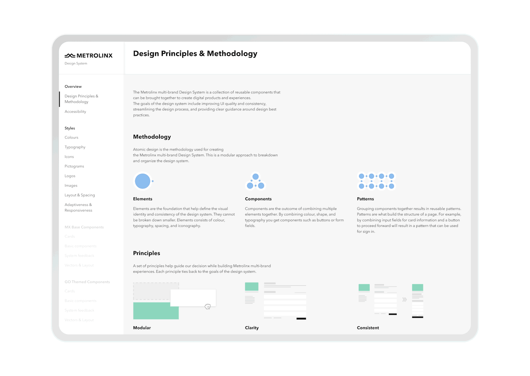Click the Methodology section heading
The height and width of the screenshot is (376, 530).
pyautogui.click(x=152, y=137)
